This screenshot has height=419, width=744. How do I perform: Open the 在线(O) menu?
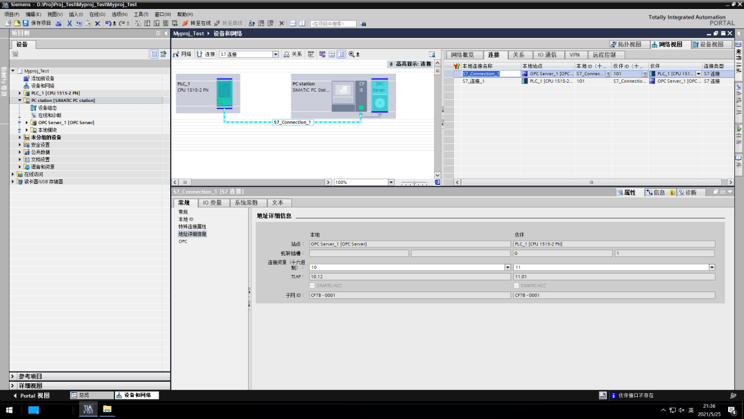point(97,14)
